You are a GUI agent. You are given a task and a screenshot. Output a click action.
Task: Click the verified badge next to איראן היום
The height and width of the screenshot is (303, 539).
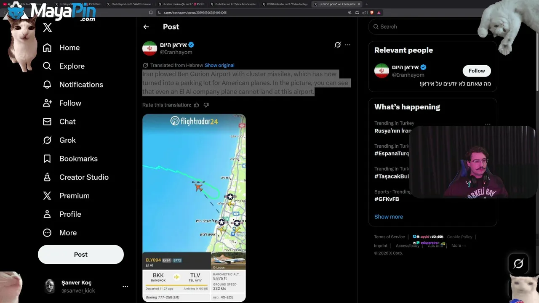191,45
